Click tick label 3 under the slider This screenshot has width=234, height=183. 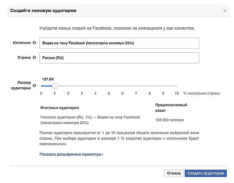point(82,93)
